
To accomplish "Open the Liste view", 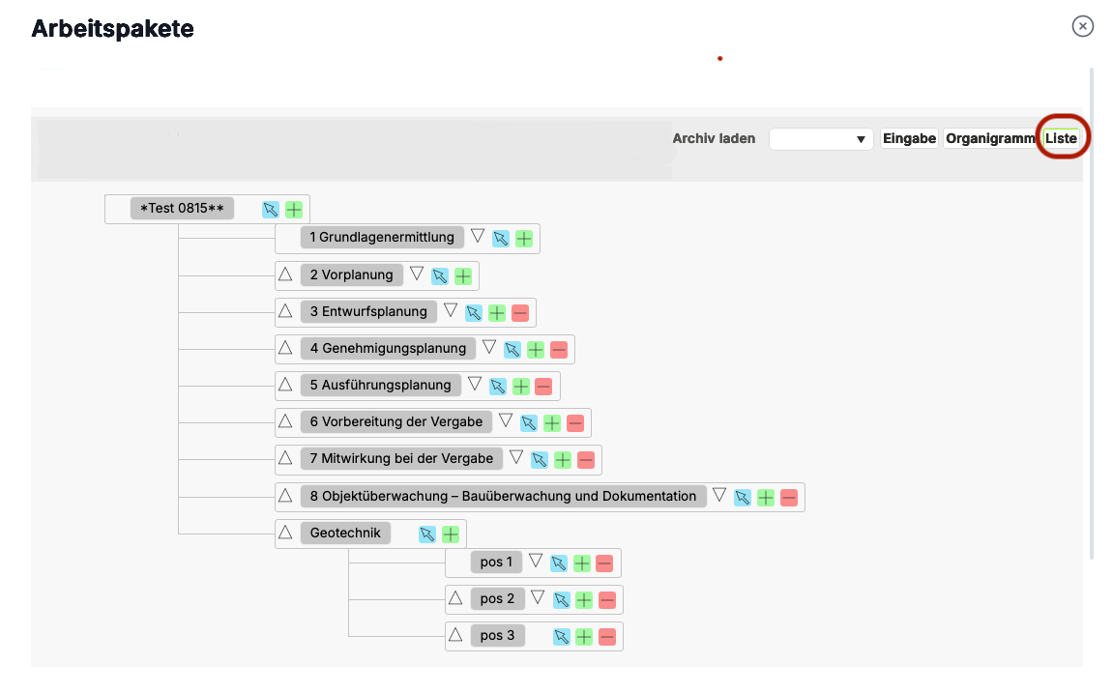I will pos(1061,139).
